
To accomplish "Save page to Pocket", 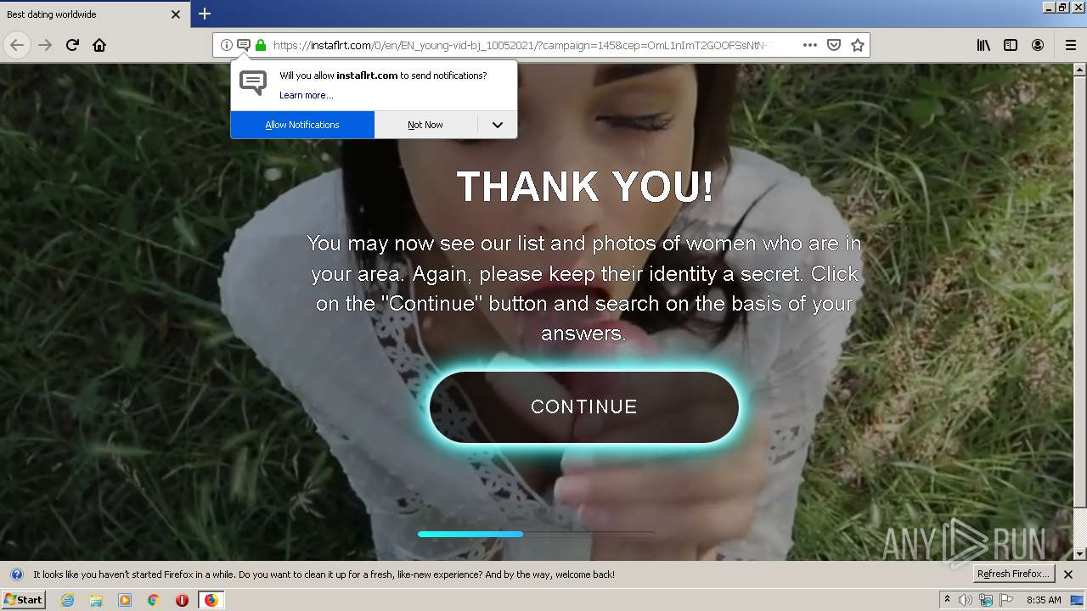I will (x=834, y=45).
